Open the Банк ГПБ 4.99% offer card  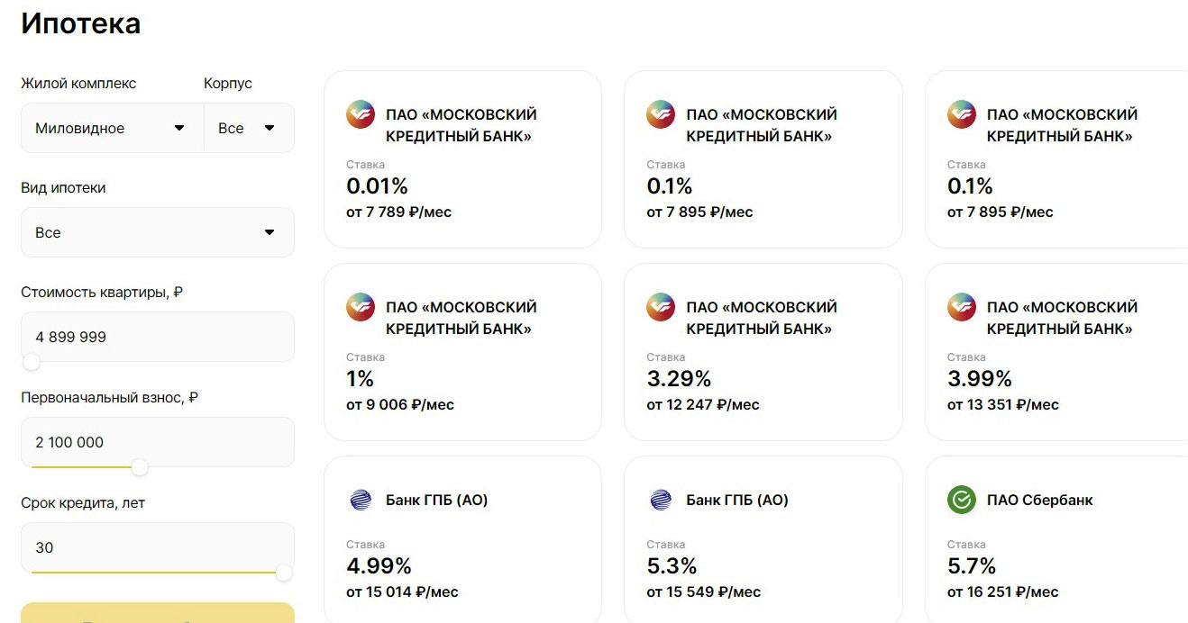[462, 539]
